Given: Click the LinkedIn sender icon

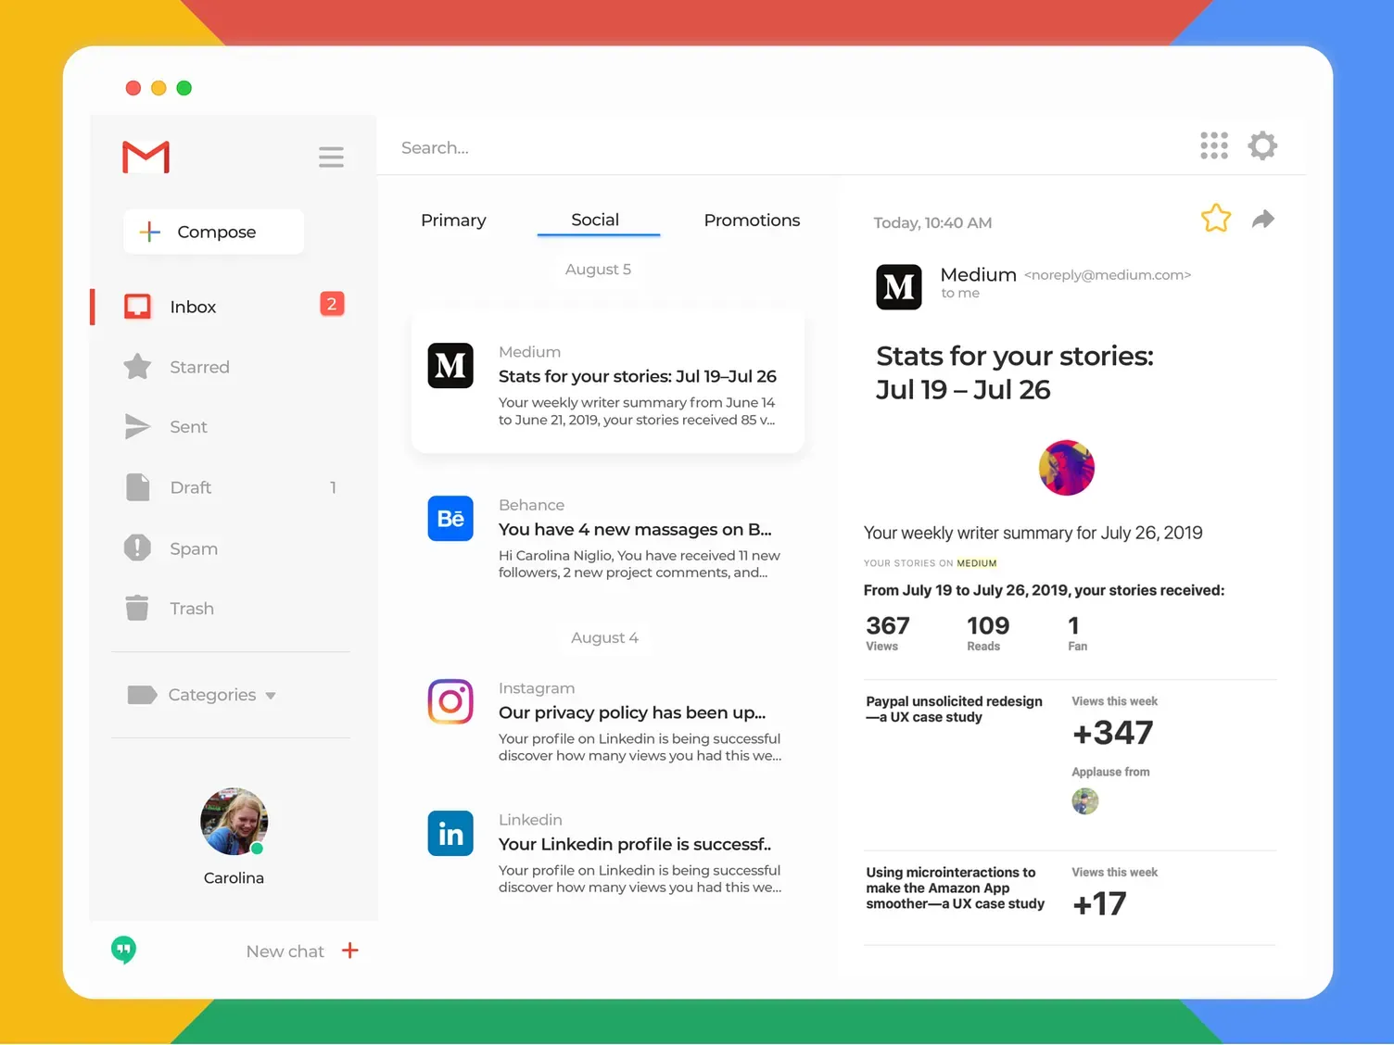Looking at the screenshot, I should pos(450,833).
